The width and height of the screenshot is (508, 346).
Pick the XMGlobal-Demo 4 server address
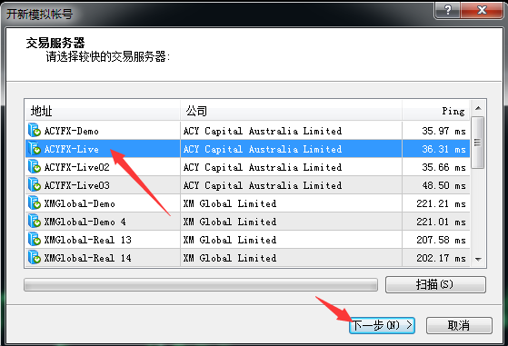point(85,222)
